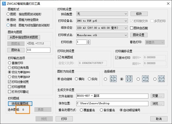Select 备份重名 duplicate handling
The height and width of the screenshot is (124, 172).
101,110
